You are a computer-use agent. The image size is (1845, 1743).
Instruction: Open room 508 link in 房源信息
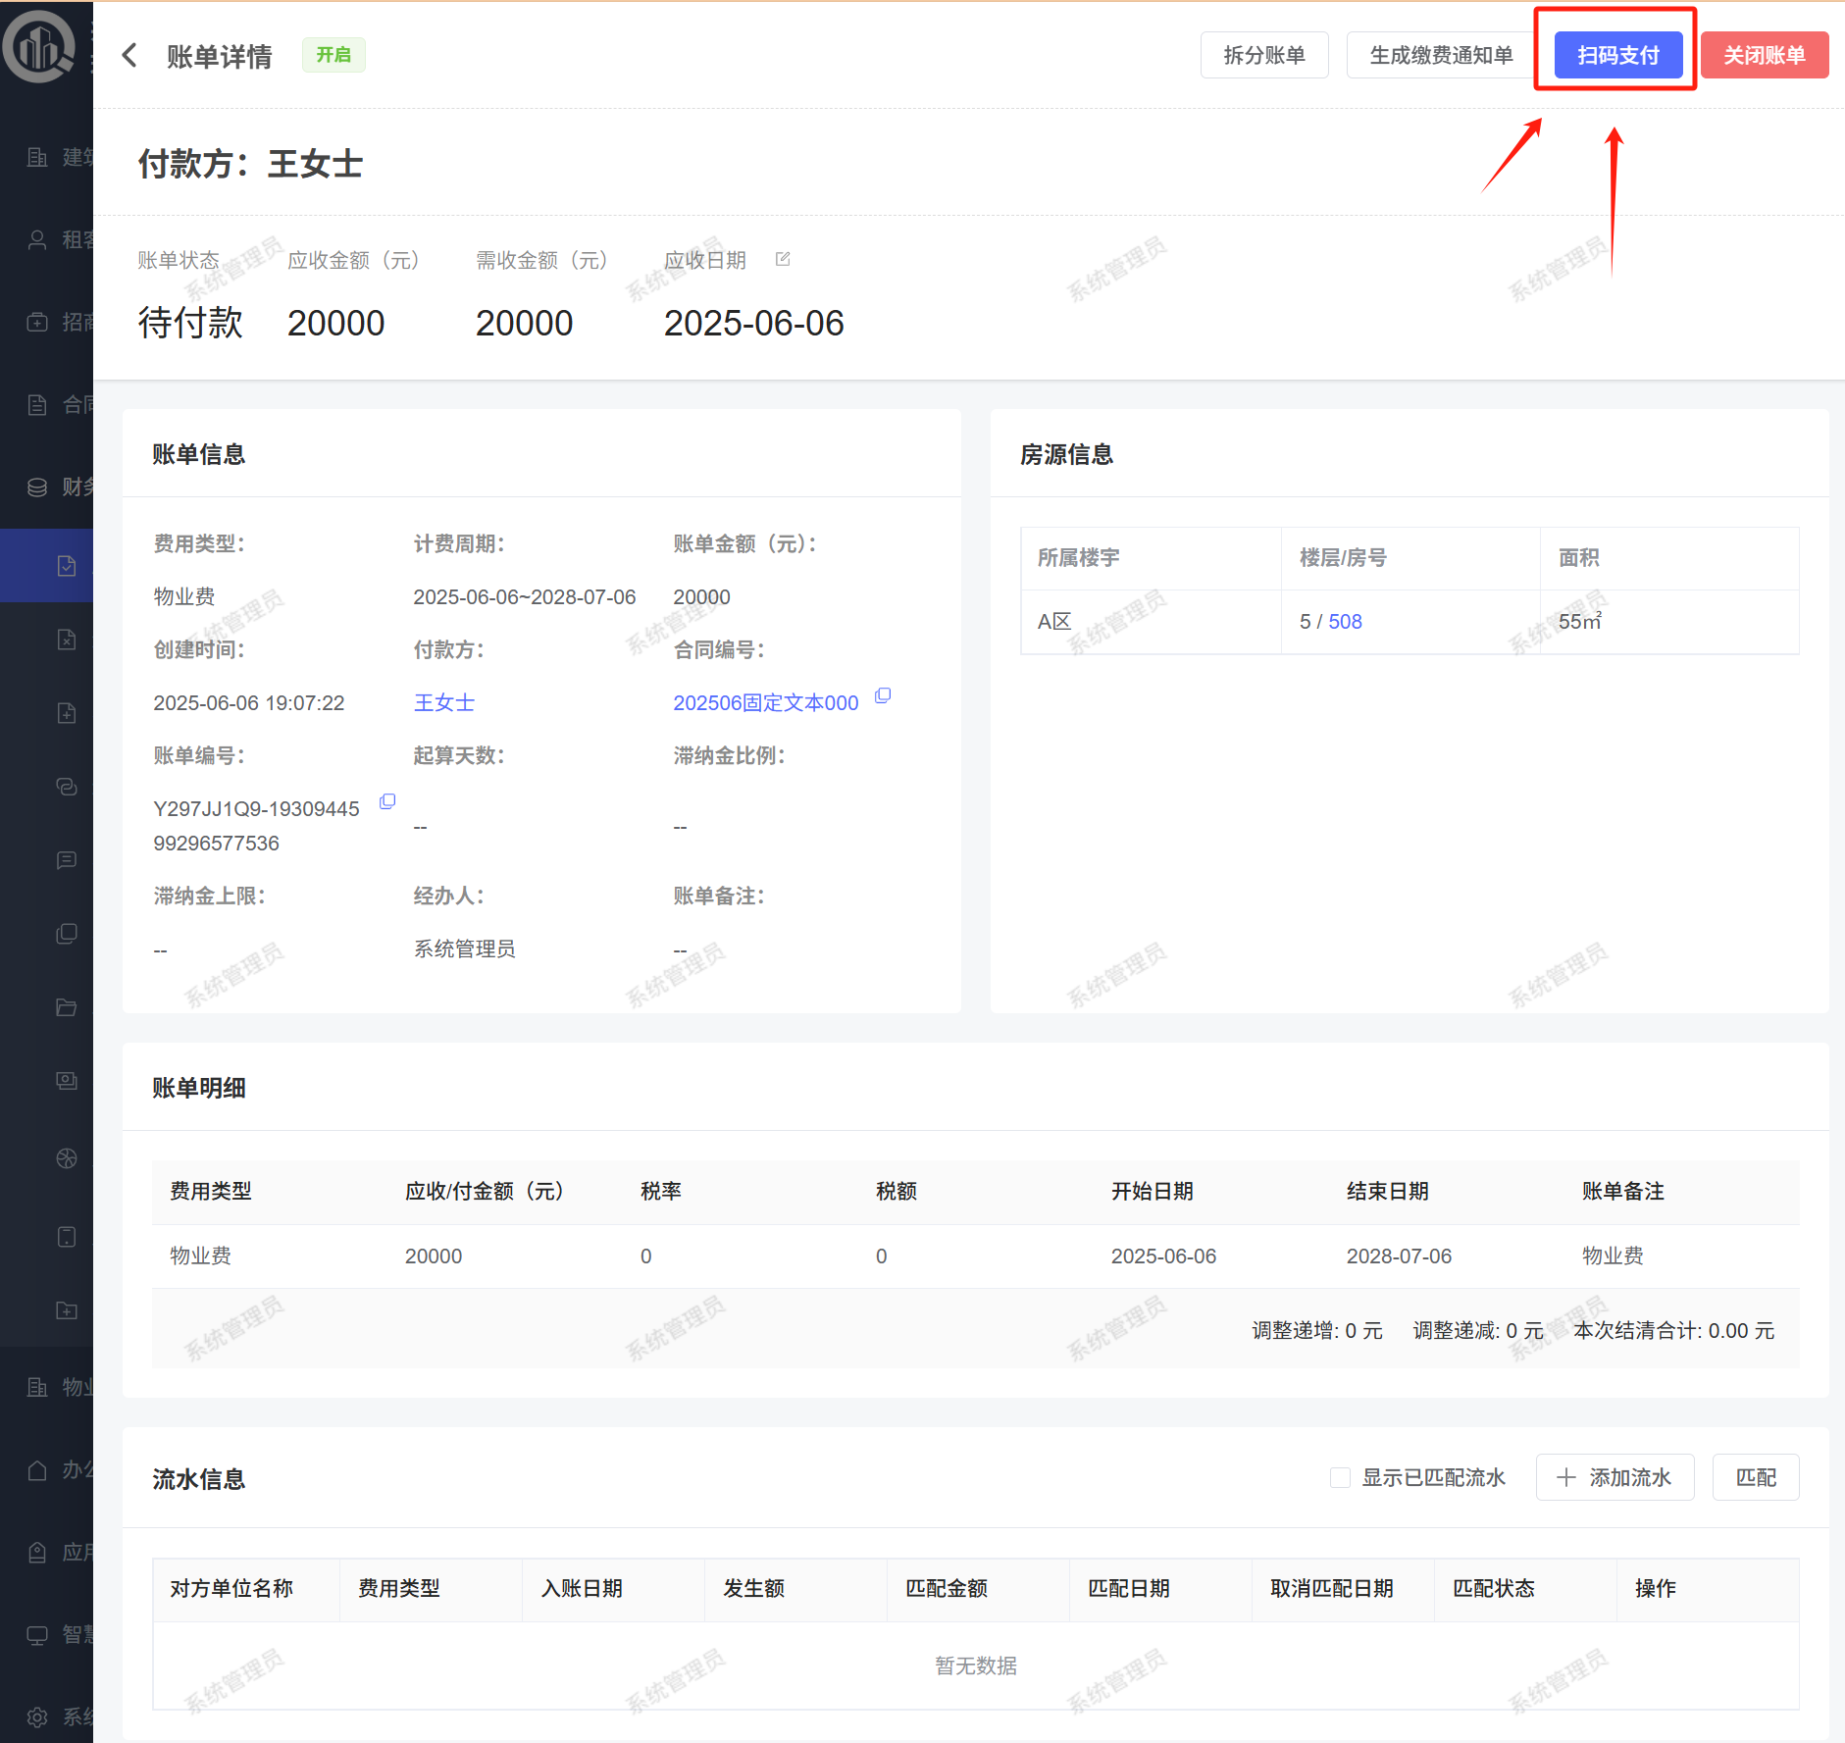click(x=1345, y=622)
